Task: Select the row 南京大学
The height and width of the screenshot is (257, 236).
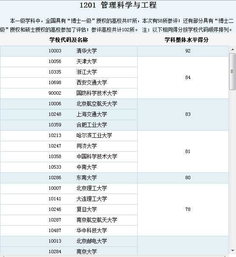Action: [69, 251]
